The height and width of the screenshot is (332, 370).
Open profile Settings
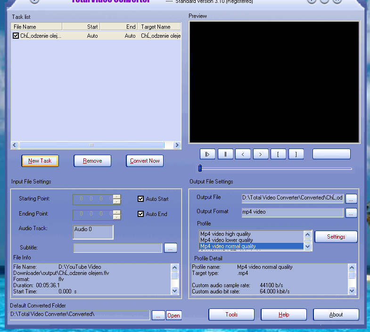336,237
